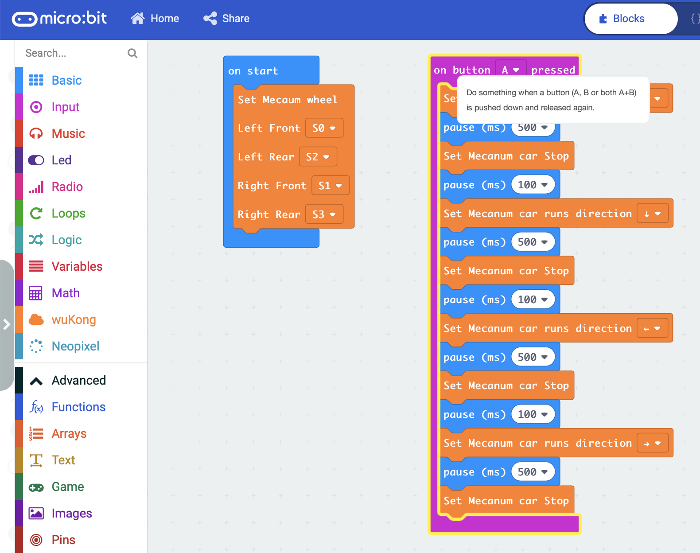
Task: Click the purple on button pressed block
Action: (461, 70)
